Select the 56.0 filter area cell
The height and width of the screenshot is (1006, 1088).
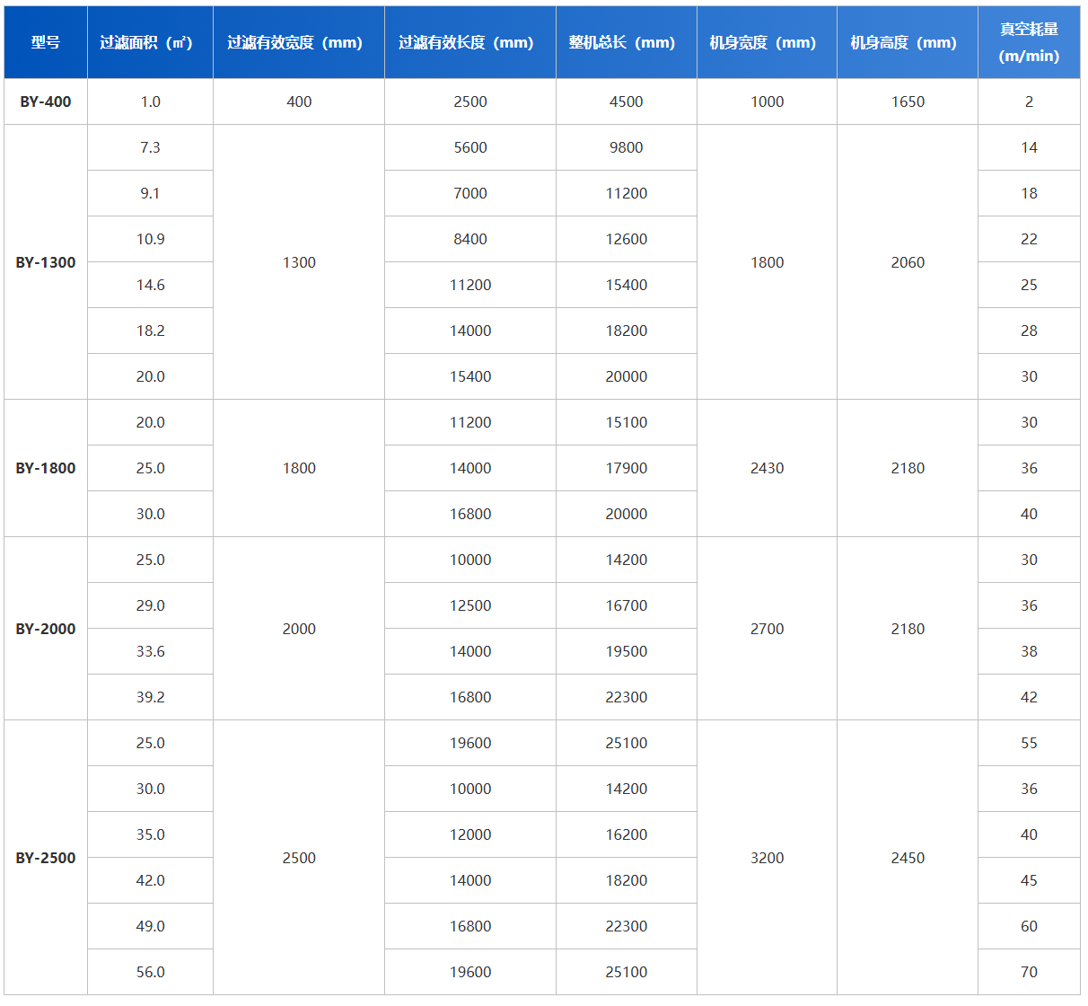pos(151,972)
